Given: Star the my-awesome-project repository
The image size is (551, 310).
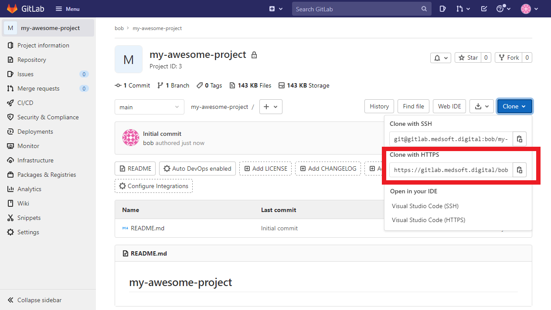Looking at the screenshot, I should [x=468, y=57].
